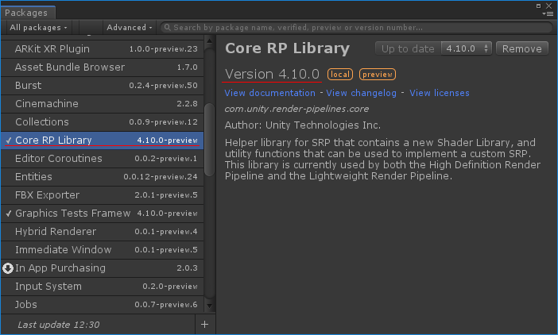Select the Immediate Window package
The height and width of the screenshot is (335, 558).
(103, 250)
